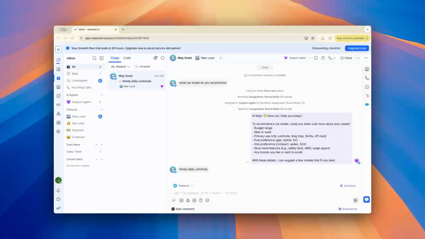The image size is (425, 239).
Task: Select the Mine inbox menu item
Action: [74, 73]
